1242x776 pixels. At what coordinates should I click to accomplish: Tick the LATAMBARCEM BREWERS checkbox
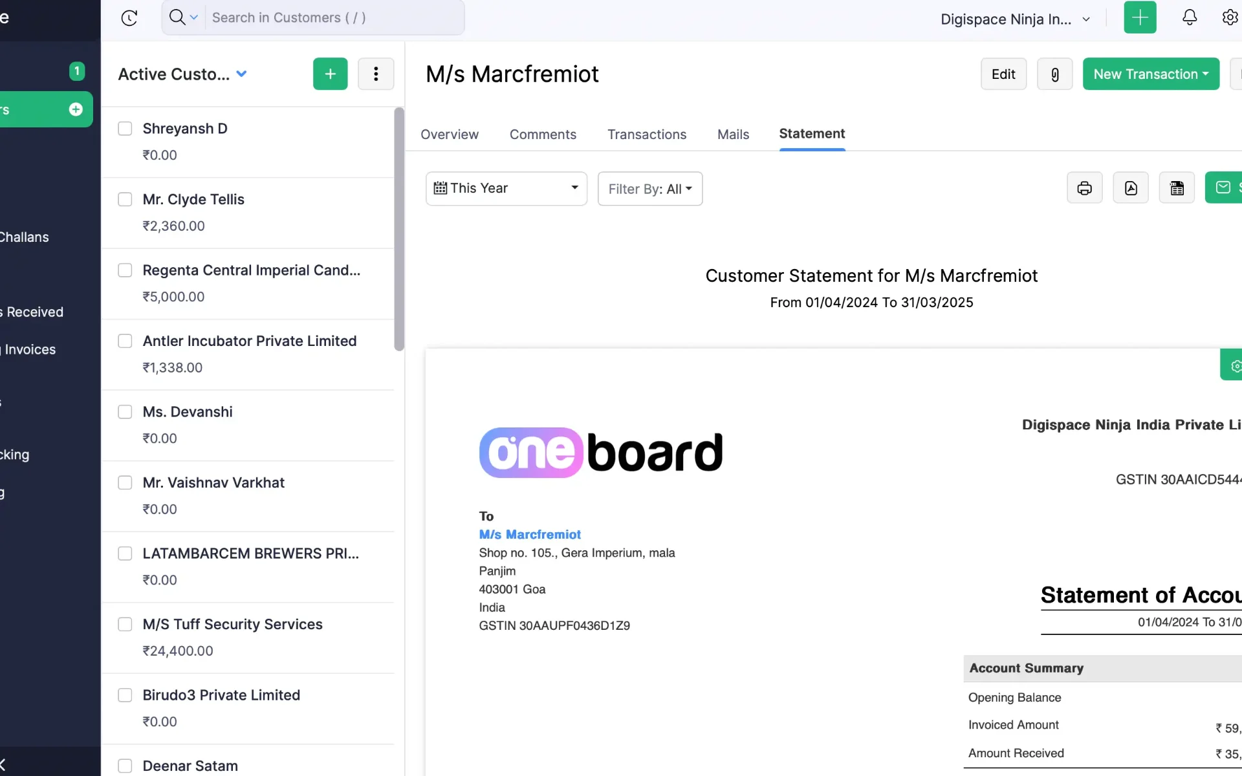[125, 554]
